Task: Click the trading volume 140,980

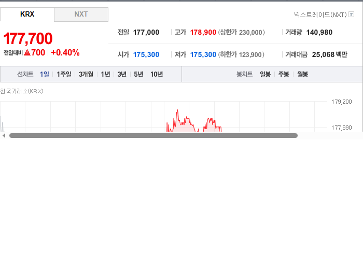Action: 319,32
